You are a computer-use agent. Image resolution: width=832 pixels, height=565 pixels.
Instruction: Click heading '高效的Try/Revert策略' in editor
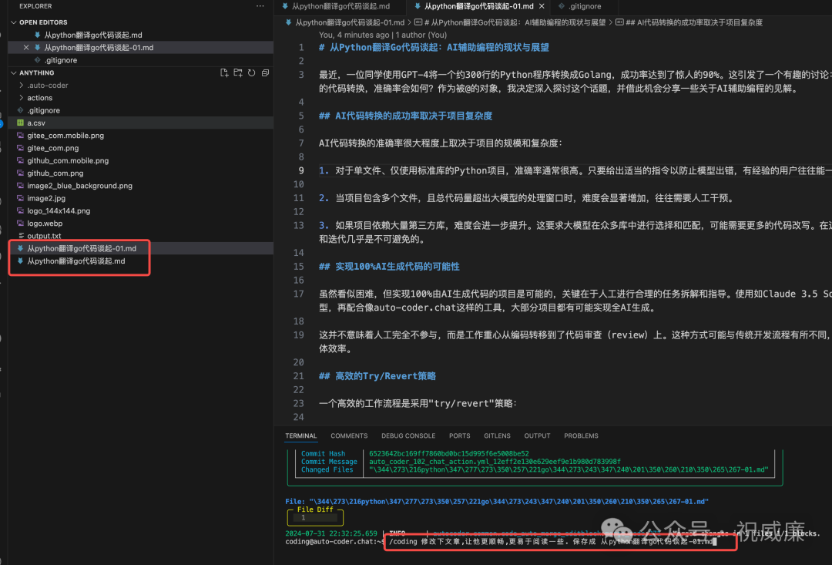point(377,376)
